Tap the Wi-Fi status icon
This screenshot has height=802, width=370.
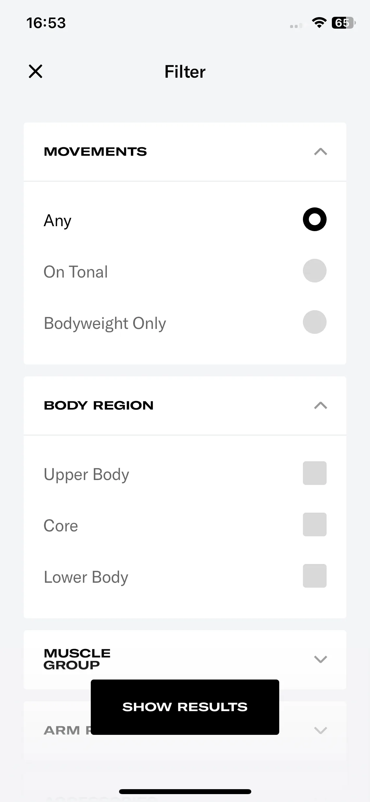tap(319, 23)
